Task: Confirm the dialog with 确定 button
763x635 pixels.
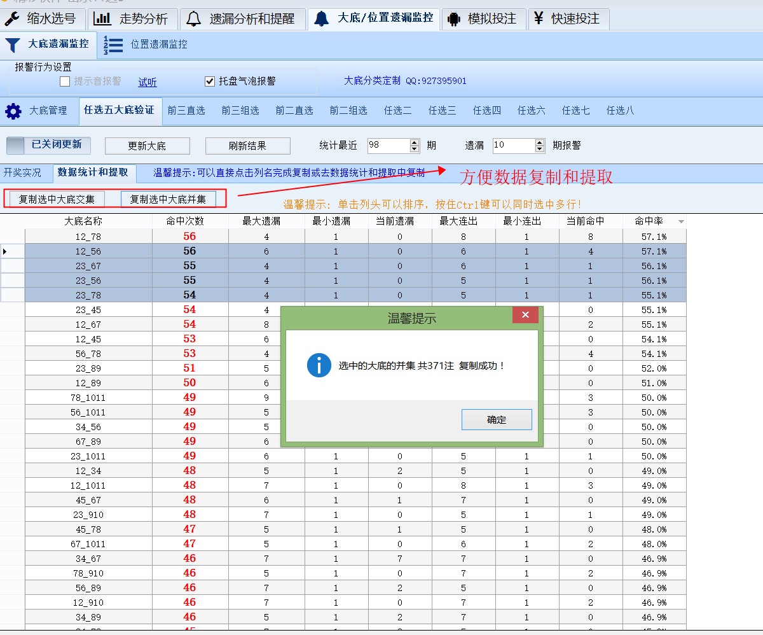Action: tap(497, 419)
